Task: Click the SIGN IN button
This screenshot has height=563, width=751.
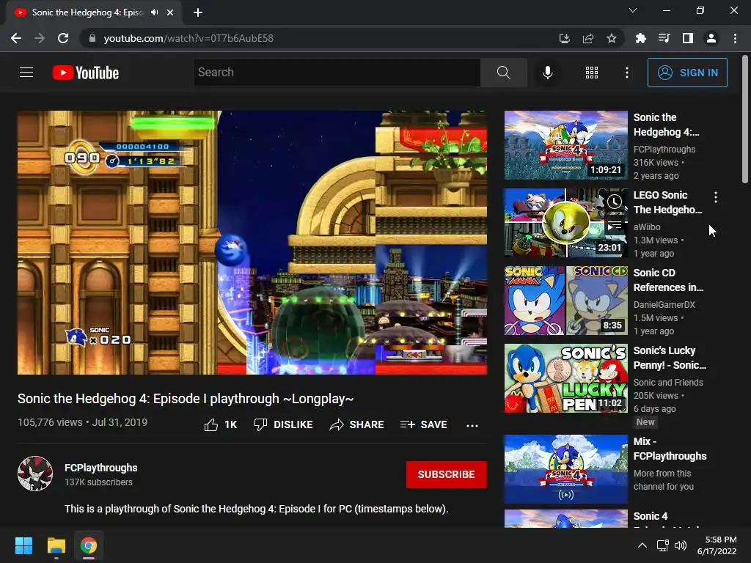Action: click(x=687, y=73)
